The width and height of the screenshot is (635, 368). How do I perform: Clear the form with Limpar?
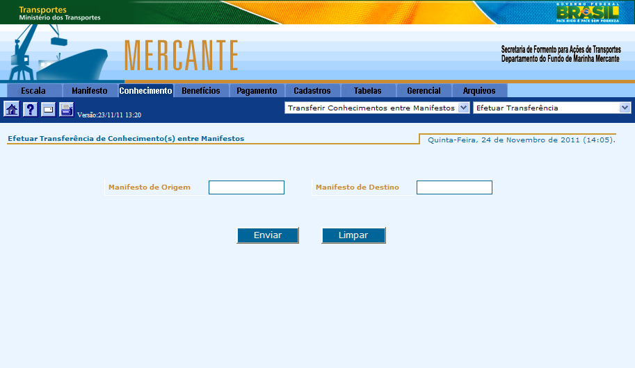[353, 235]
